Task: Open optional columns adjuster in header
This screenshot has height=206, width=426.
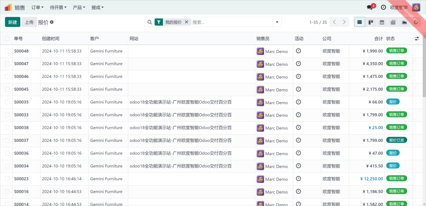Action: click(x=417, y=38)
